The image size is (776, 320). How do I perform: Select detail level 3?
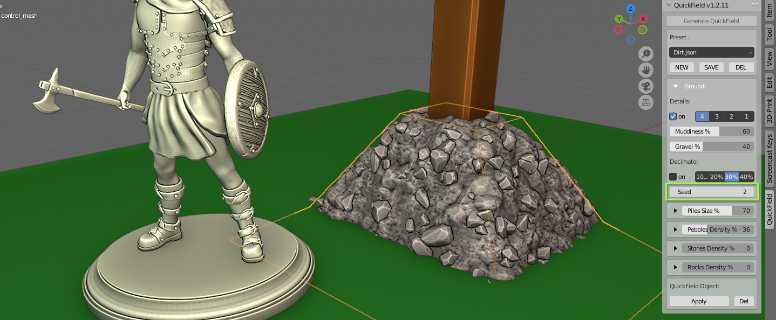(717, 116)
